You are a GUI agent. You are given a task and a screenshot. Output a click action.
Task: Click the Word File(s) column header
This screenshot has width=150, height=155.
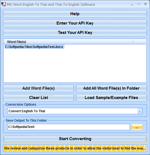coord(68,42)
